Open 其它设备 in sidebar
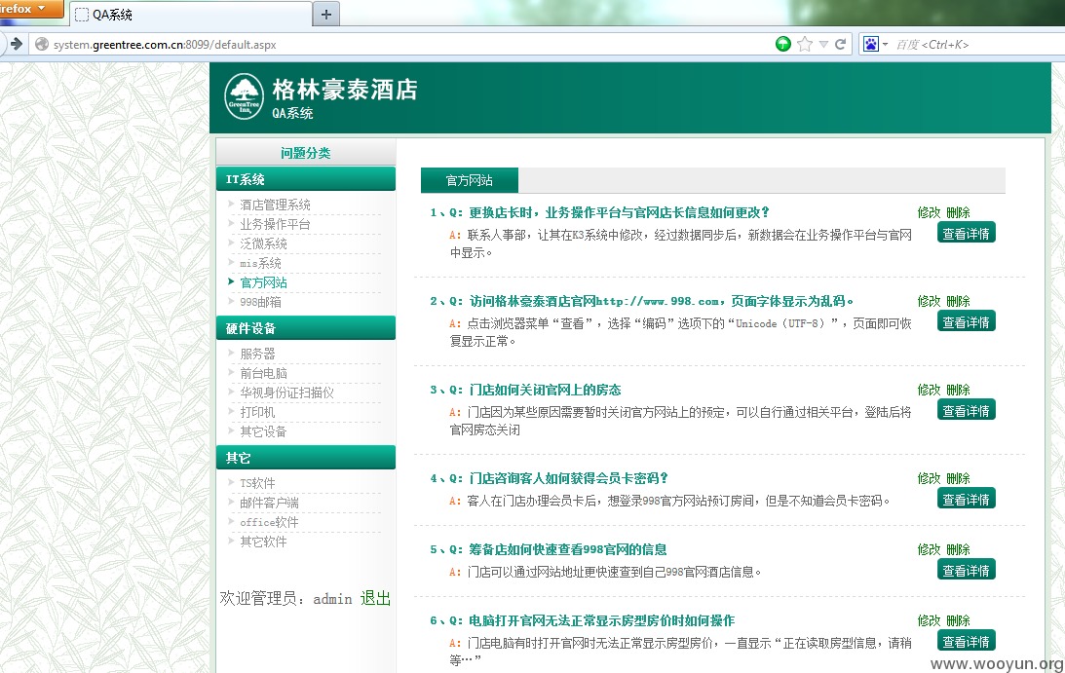This screenshot has height=673, width=1065. tap(263, 431)
